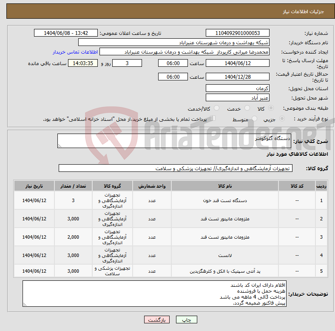The image size is (335, 331).
Task: Click the اطلاعات کالاهای مورد نیاز heading
Action: (297, 154)
